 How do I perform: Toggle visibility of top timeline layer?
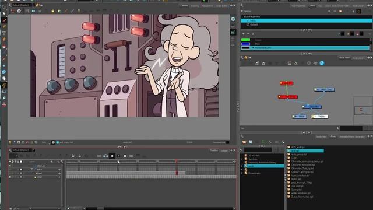tap(10, 166)
